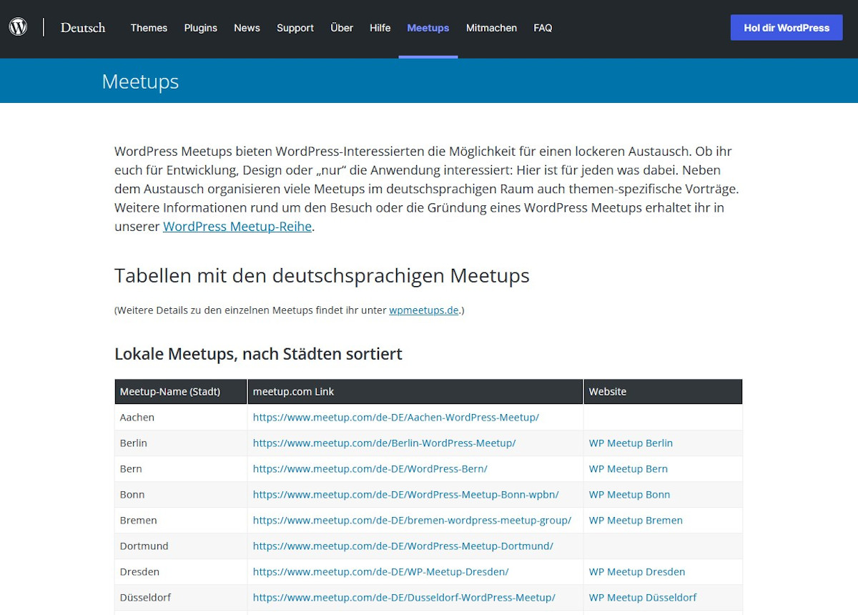Select the Bonn city cell
The image size is (858, 615).
click(x=181, y=495)
